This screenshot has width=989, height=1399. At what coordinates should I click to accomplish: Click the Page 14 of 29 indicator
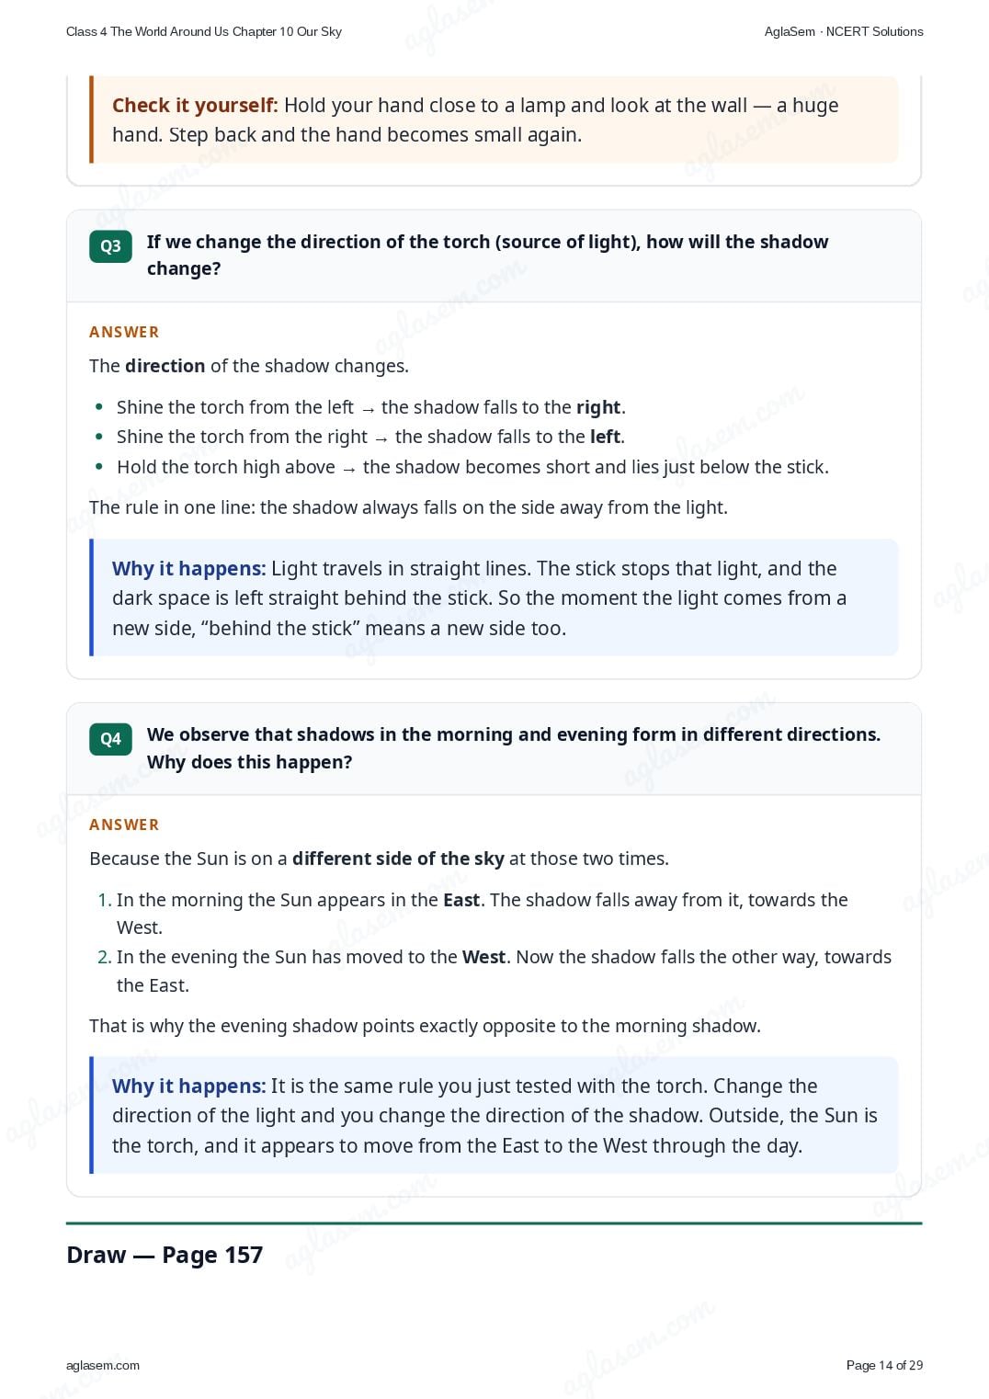[x=884, y=1365]
